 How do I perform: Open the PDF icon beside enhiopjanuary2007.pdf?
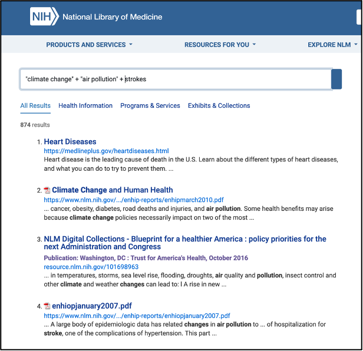click(47, 306)
